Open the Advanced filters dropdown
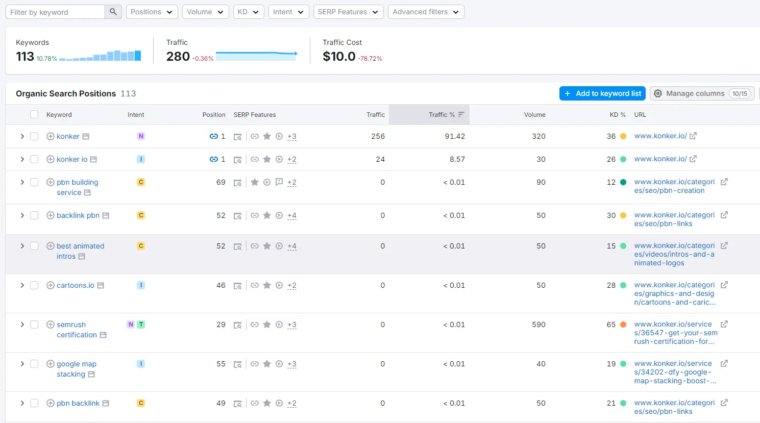760x423 pixels. pyautogui.click(x=426, y=12)
